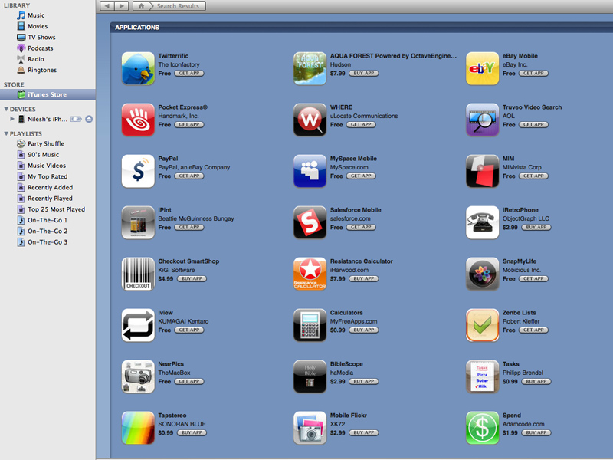Buy AQUA FOREST for $7.99
613x460 pixels.
coord(364,73)
